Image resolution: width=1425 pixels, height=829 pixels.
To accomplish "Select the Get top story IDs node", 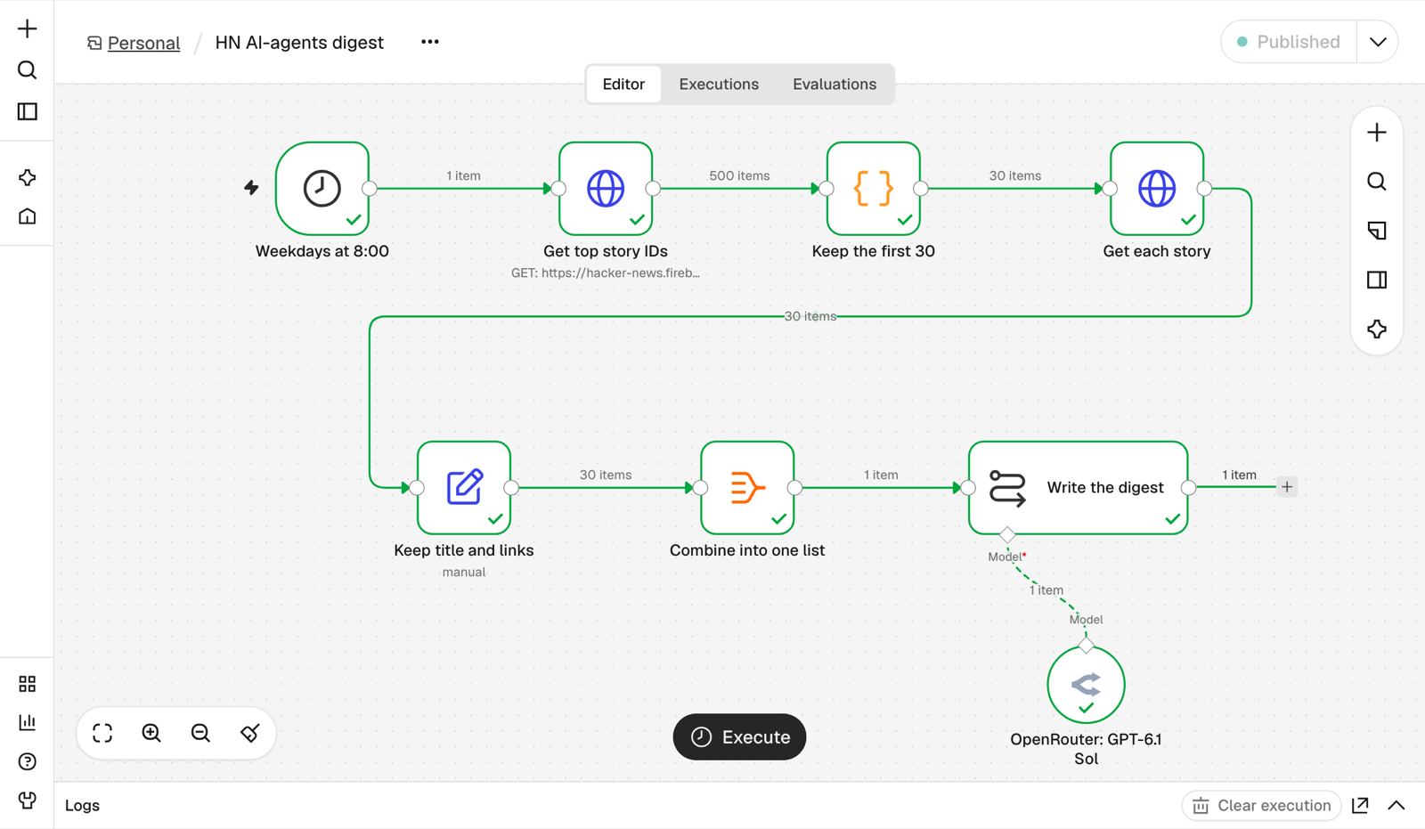I will pyautogui.click(x=606, y=189).
